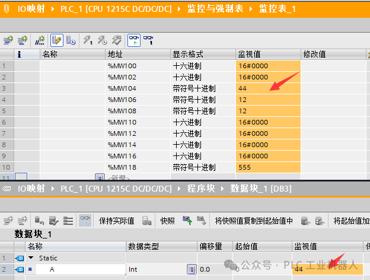Click the 将快照值复制到起始值中 button
Viewport: 370px width, 280px height.
pyautogui.click(x=254, y=221)
